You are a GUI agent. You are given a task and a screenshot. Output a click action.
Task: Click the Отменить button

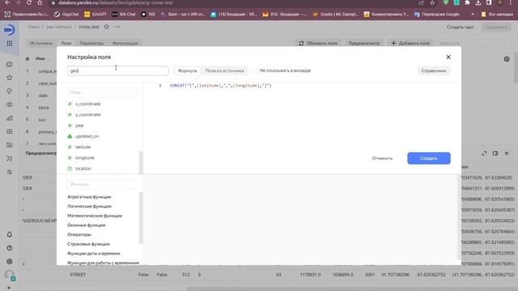click(x=382, y=158)
